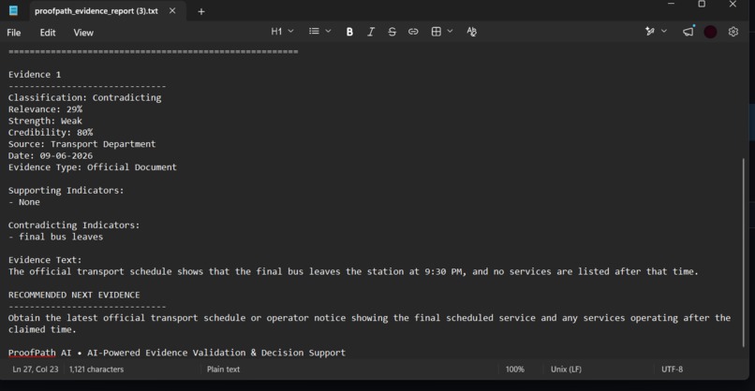
Task: Click the 1,121 characters count
Action: tap(96, 369)
